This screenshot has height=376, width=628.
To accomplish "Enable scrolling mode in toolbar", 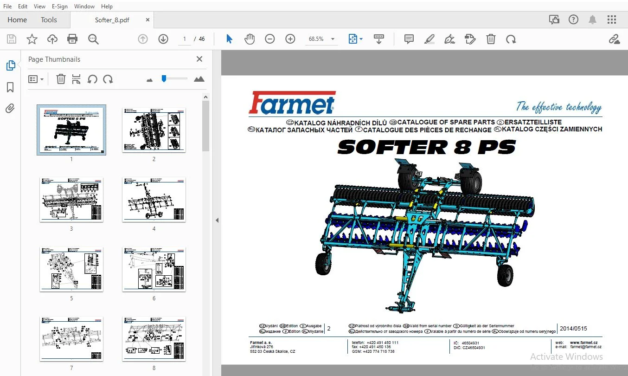I will 379,39.
